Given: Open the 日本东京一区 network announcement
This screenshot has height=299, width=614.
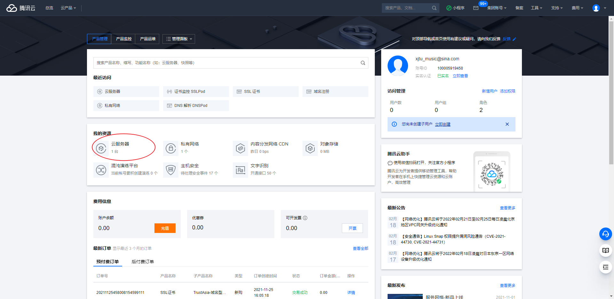Looking at the screenshot, I should [x=457, y=257].
